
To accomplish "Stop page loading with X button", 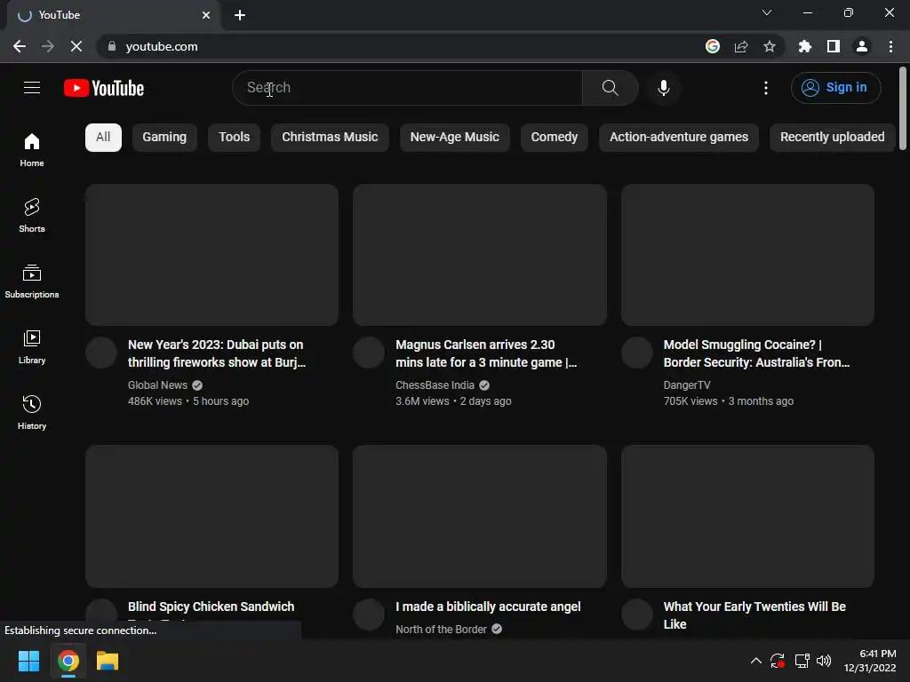I will coord(76,46).
